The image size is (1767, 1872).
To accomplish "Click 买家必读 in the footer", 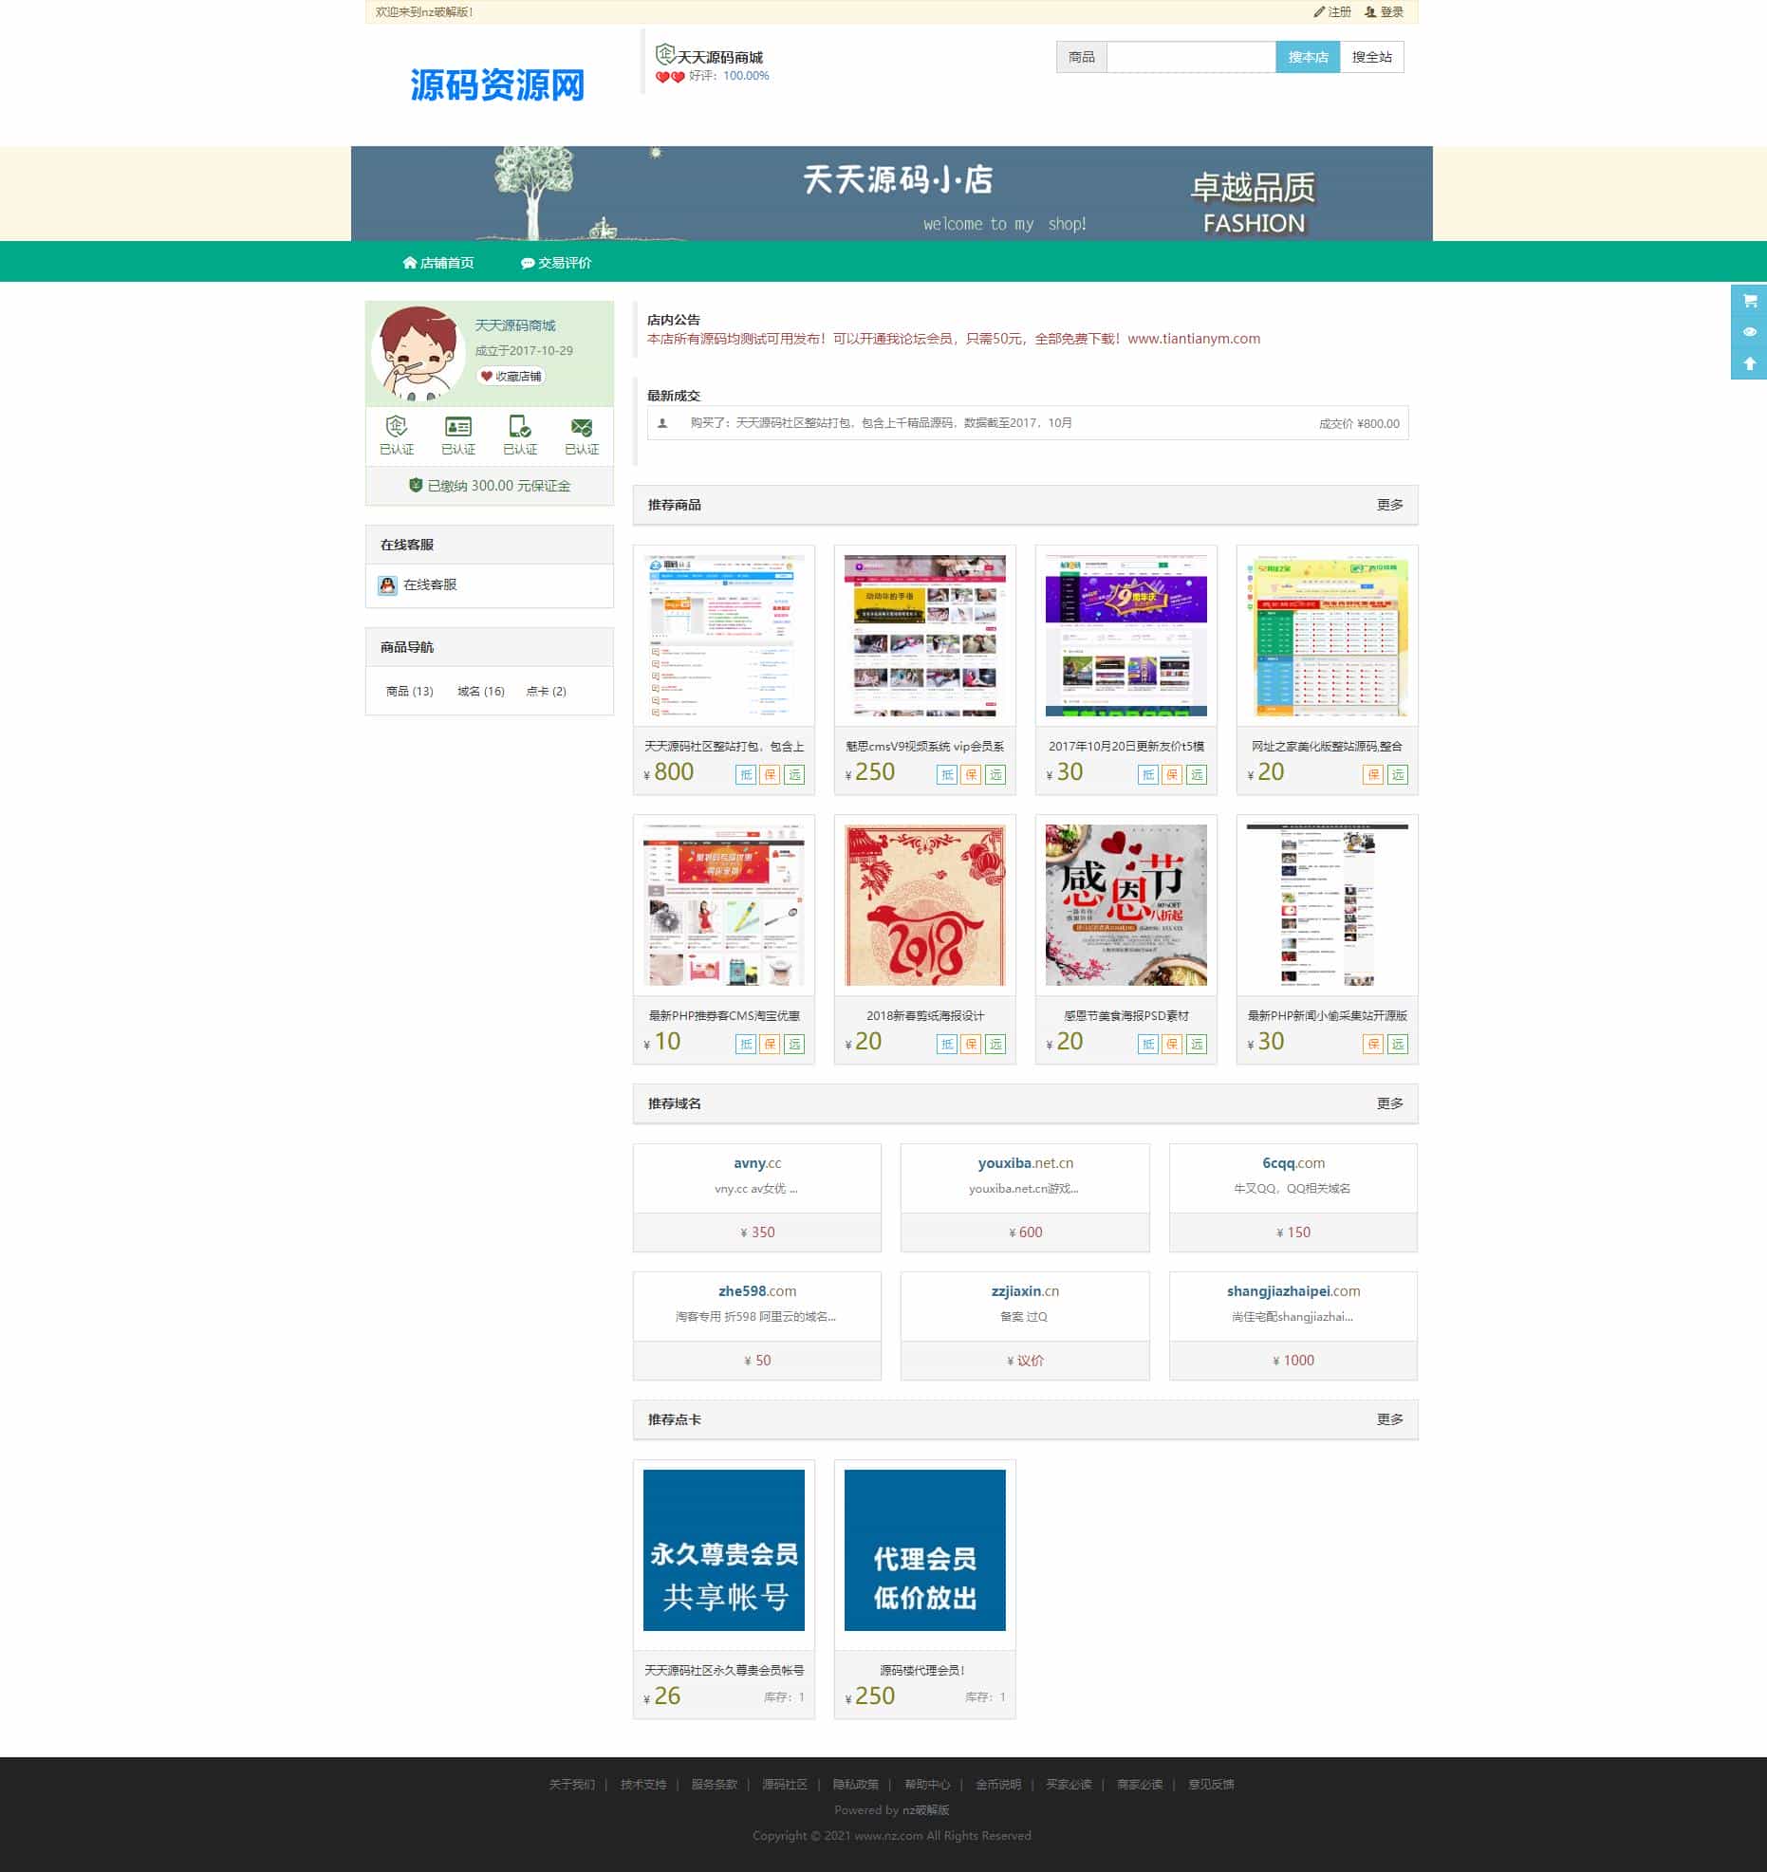I will point(1069,1785).
